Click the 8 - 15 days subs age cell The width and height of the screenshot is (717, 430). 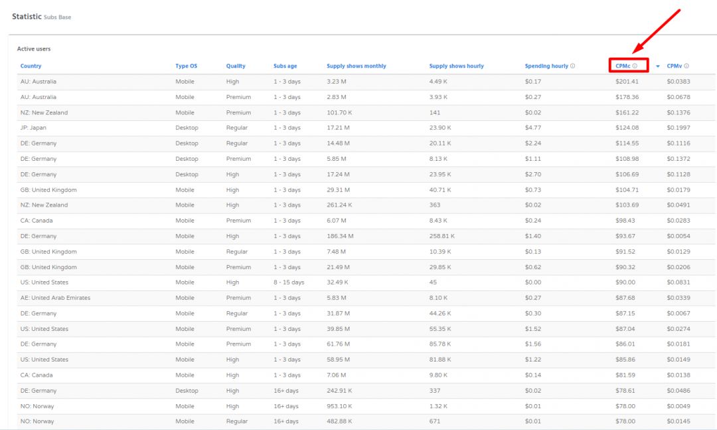(x=289, y=282)
